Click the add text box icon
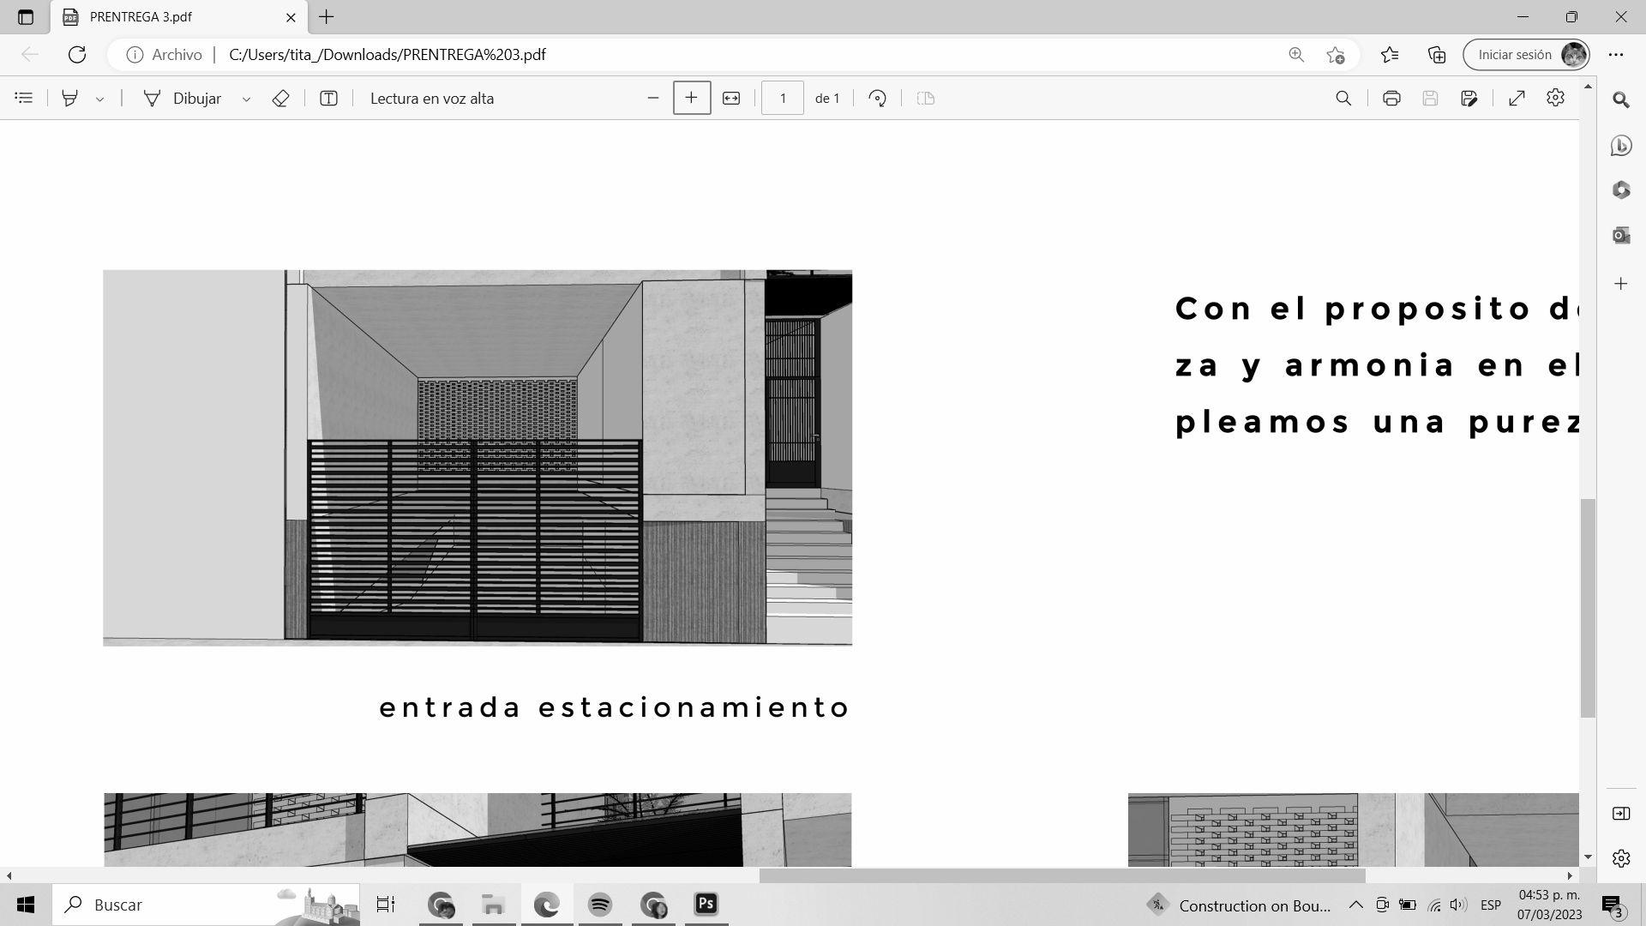This screenshot has height=926, width=1646. pyautogui.click(x=328, y=99)
